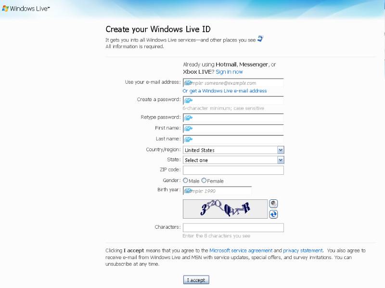
Task: Click the autofill icon in the First name field
Action: (x=188, y=129)
